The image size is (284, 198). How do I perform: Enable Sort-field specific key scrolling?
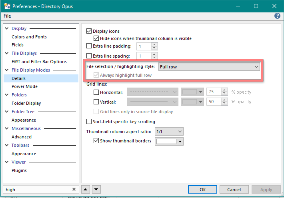coord(89,122)
